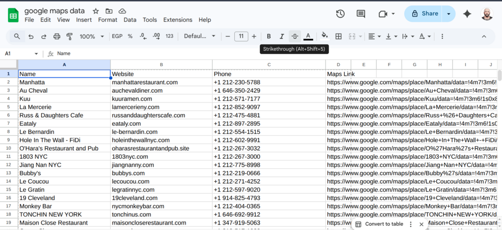Viewport: 502px width, 230px height.
Task: Toggle italic formatting
Action: 282,36
